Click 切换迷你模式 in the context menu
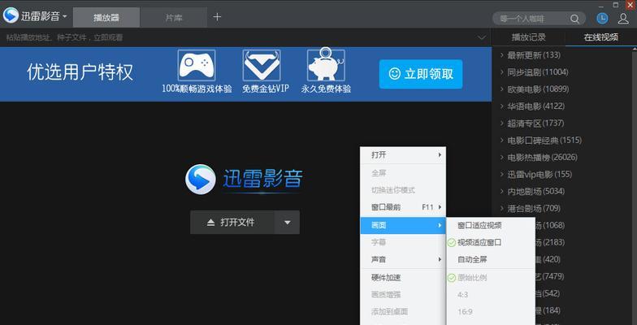637x325 pixels. point(403,190)
